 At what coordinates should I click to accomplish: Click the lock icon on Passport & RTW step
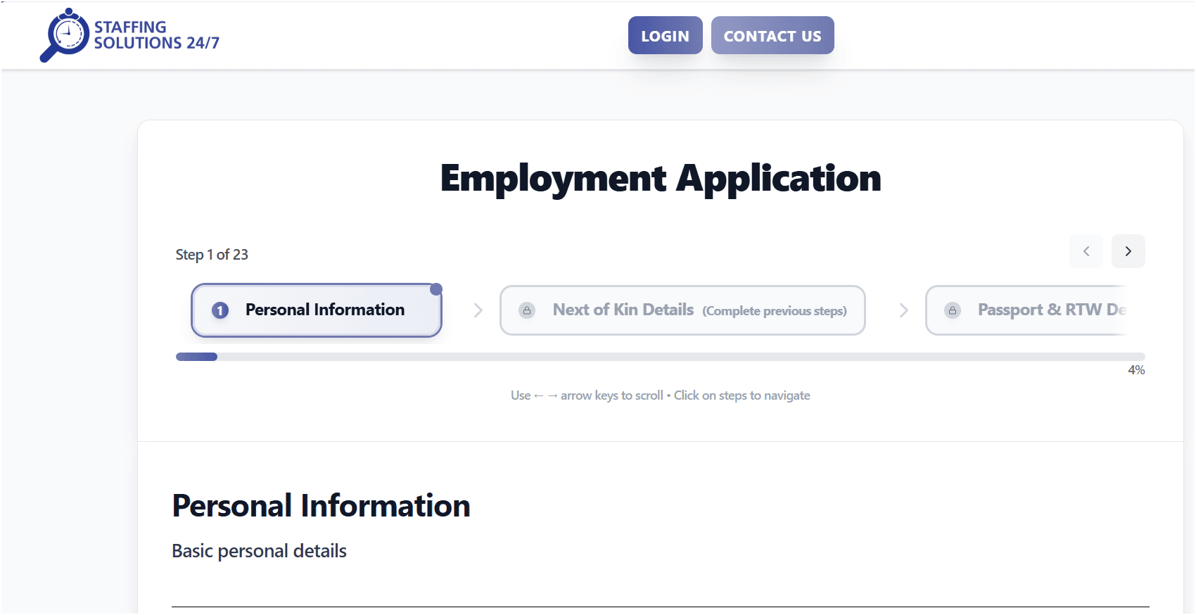[x=953, y=310]
